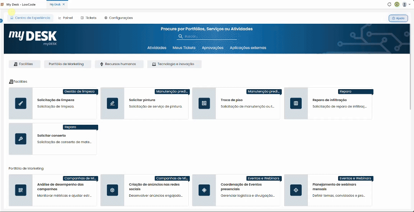Open the Aplicações externas link
Image resolution: width=414 pixels, height=212 pixels.
tap(248, 48)
